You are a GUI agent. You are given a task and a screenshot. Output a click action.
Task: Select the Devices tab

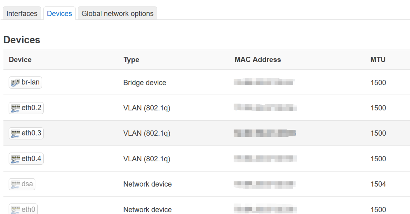59,13
